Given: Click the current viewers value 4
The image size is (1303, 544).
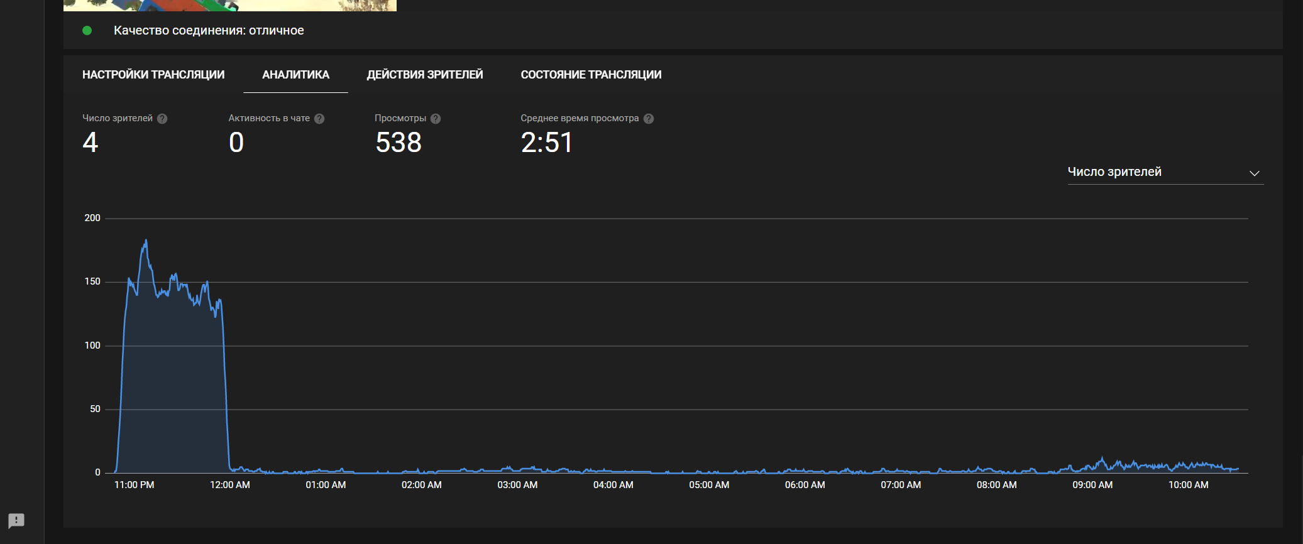Looking at the screenshot, I should (91, 143).
